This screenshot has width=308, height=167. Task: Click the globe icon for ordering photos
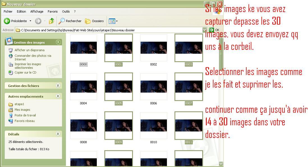click(11, 56)
